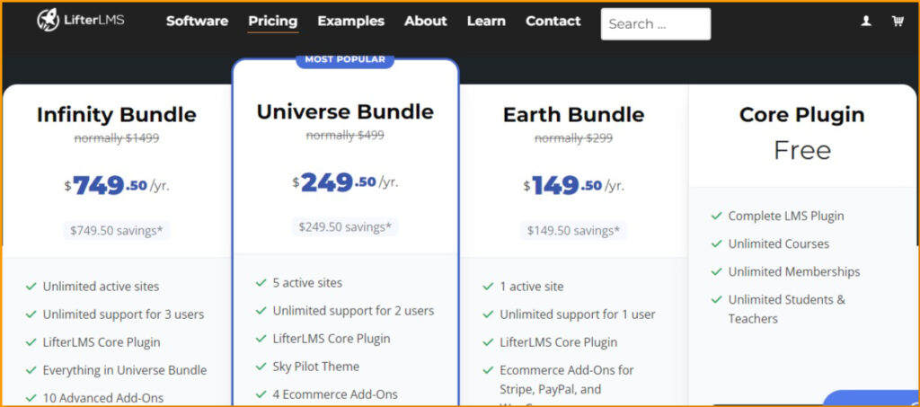Select the Infinity Bundle heading
The height and width of the screenshot is (407, 920).
[117, 115]
